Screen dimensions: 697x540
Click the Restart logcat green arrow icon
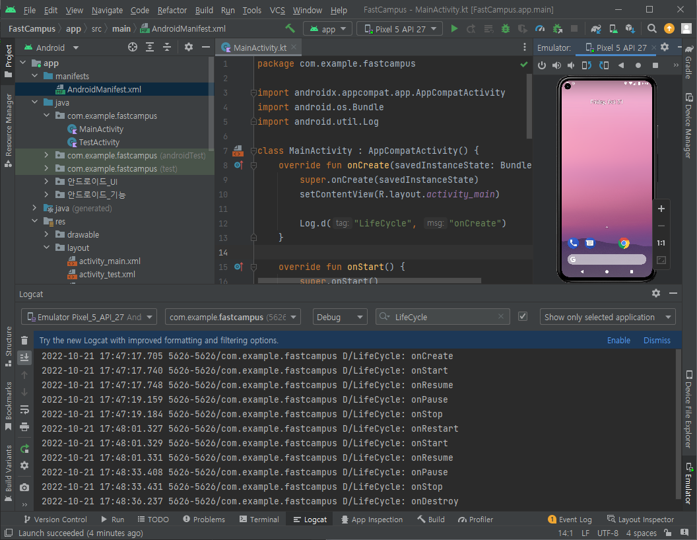coord(24,449)
